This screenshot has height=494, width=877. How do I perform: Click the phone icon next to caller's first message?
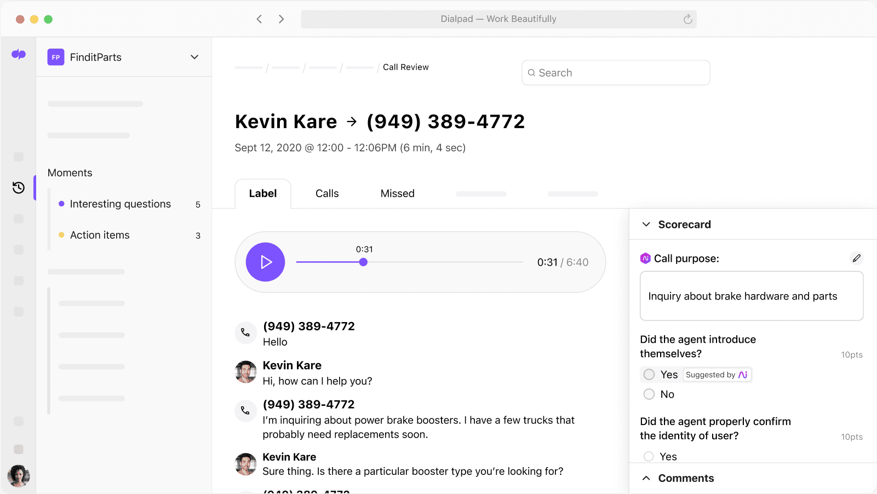click(x=245, y=332)
